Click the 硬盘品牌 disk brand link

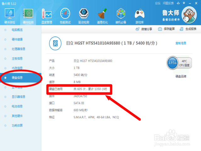tap(181, 76)
